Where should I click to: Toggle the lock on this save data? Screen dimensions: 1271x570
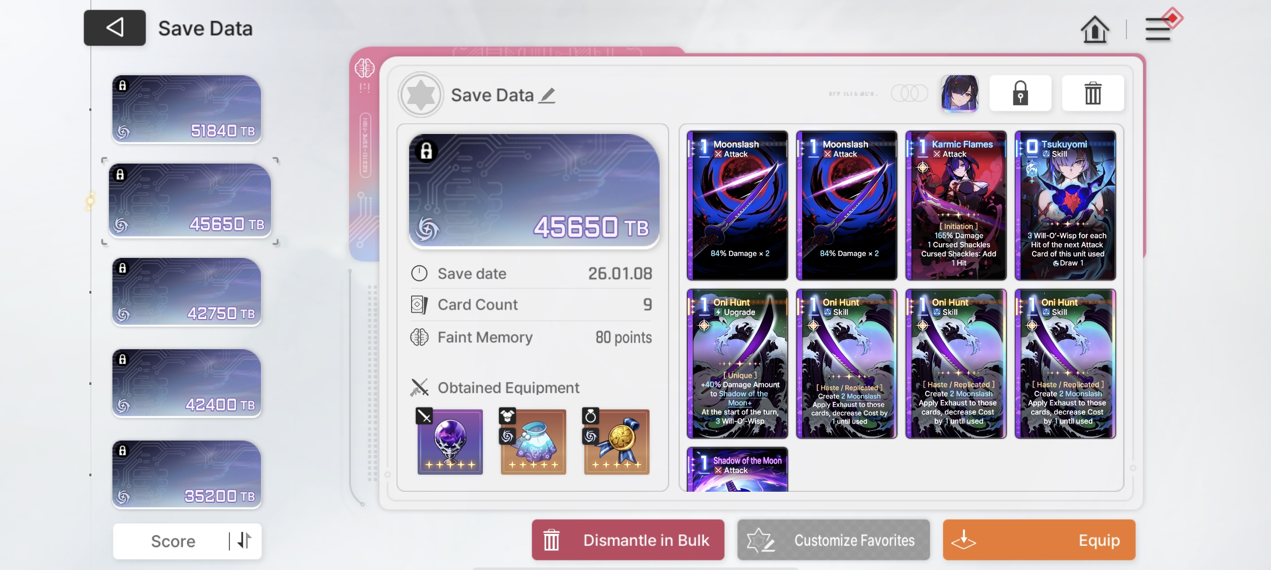point(1020,93)
